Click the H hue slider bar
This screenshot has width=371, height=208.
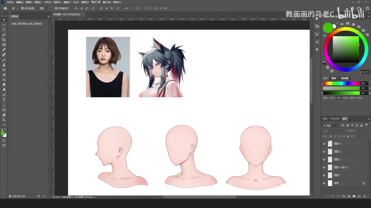[x=341, y=83]
